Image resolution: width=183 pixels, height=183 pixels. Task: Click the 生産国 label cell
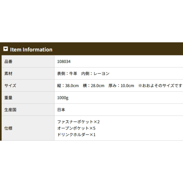coord(28,110)
